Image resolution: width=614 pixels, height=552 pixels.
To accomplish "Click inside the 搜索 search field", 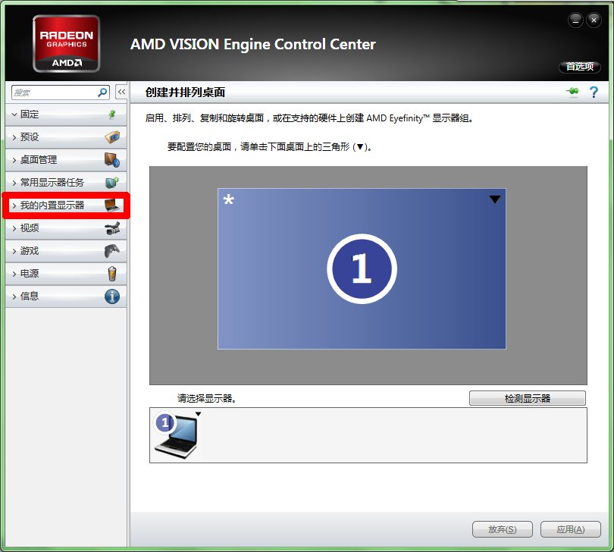I will click(53, 92).
